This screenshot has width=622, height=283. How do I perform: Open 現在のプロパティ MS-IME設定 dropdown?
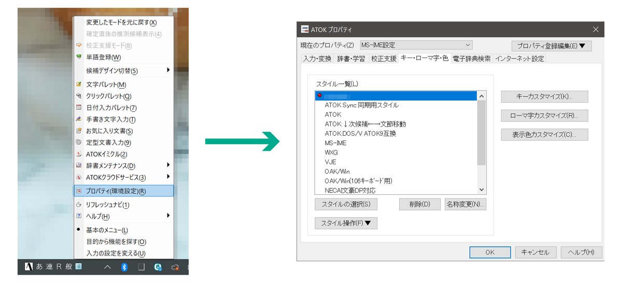416,45
